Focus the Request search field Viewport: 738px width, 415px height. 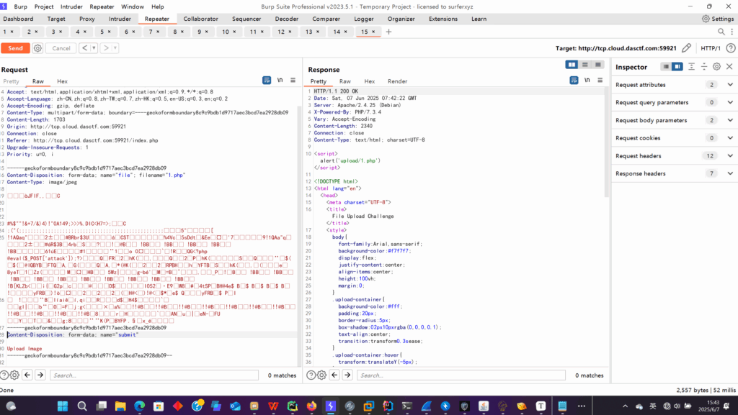click(154, 375)
